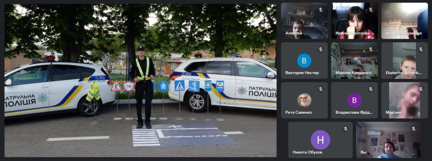
Task: Select Максим Киященко's video tile
Action: [x=354, y=61]
